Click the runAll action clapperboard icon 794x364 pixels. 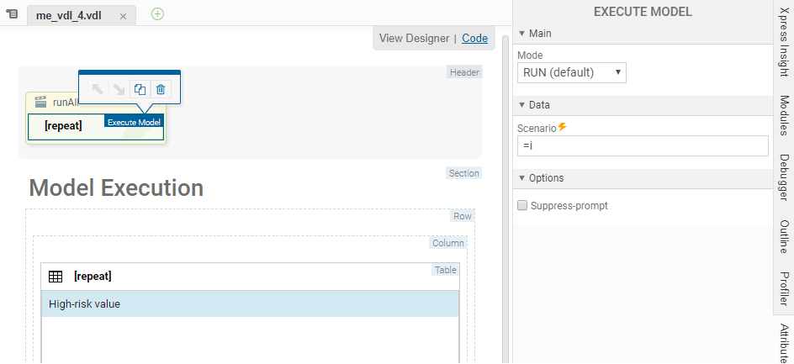[40, 102]
